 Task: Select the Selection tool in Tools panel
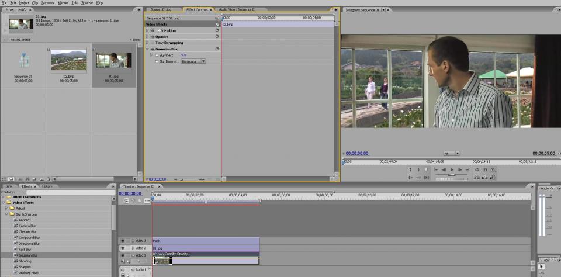[x=542, y=266]
